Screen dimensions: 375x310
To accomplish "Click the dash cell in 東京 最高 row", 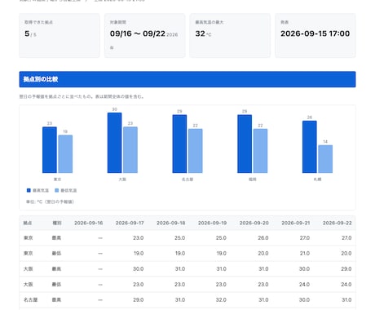I will click(x=100, y=238).
